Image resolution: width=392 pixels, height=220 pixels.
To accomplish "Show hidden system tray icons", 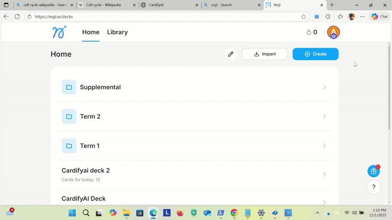I will coord(317,213).
